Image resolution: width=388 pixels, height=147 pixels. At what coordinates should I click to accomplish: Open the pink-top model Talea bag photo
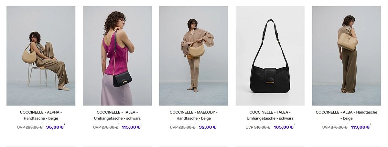(117, 56)
